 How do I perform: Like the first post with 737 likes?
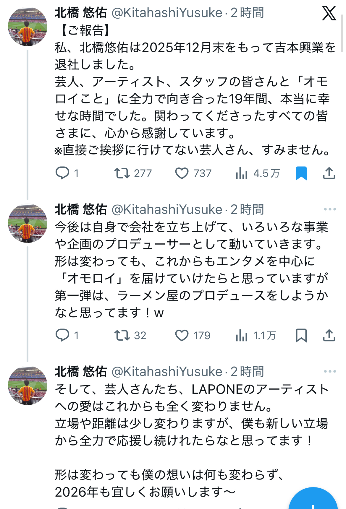point(182,173)
